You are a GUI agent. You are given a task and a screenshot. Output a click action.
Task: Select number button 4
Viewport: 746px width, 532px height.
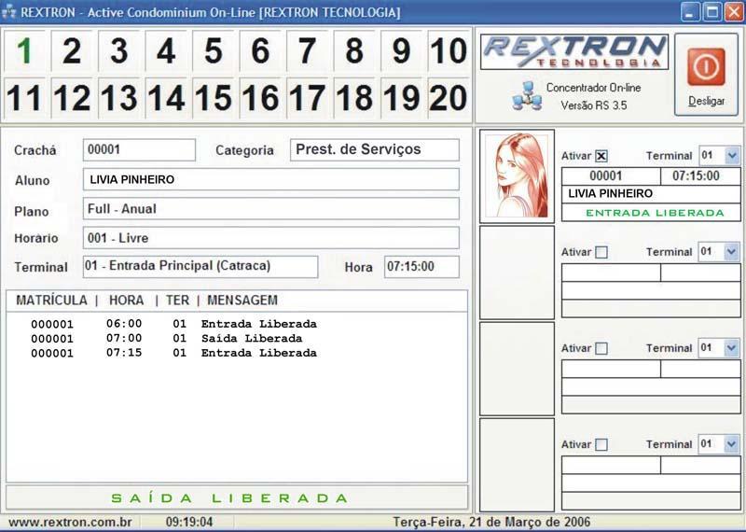click(166, 50)
